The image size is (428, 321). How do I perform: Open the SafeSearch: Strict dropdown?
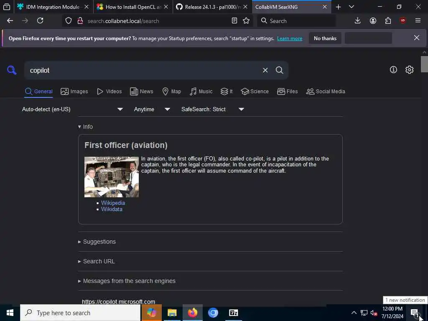pyautogui.click(x=212, y=109)
